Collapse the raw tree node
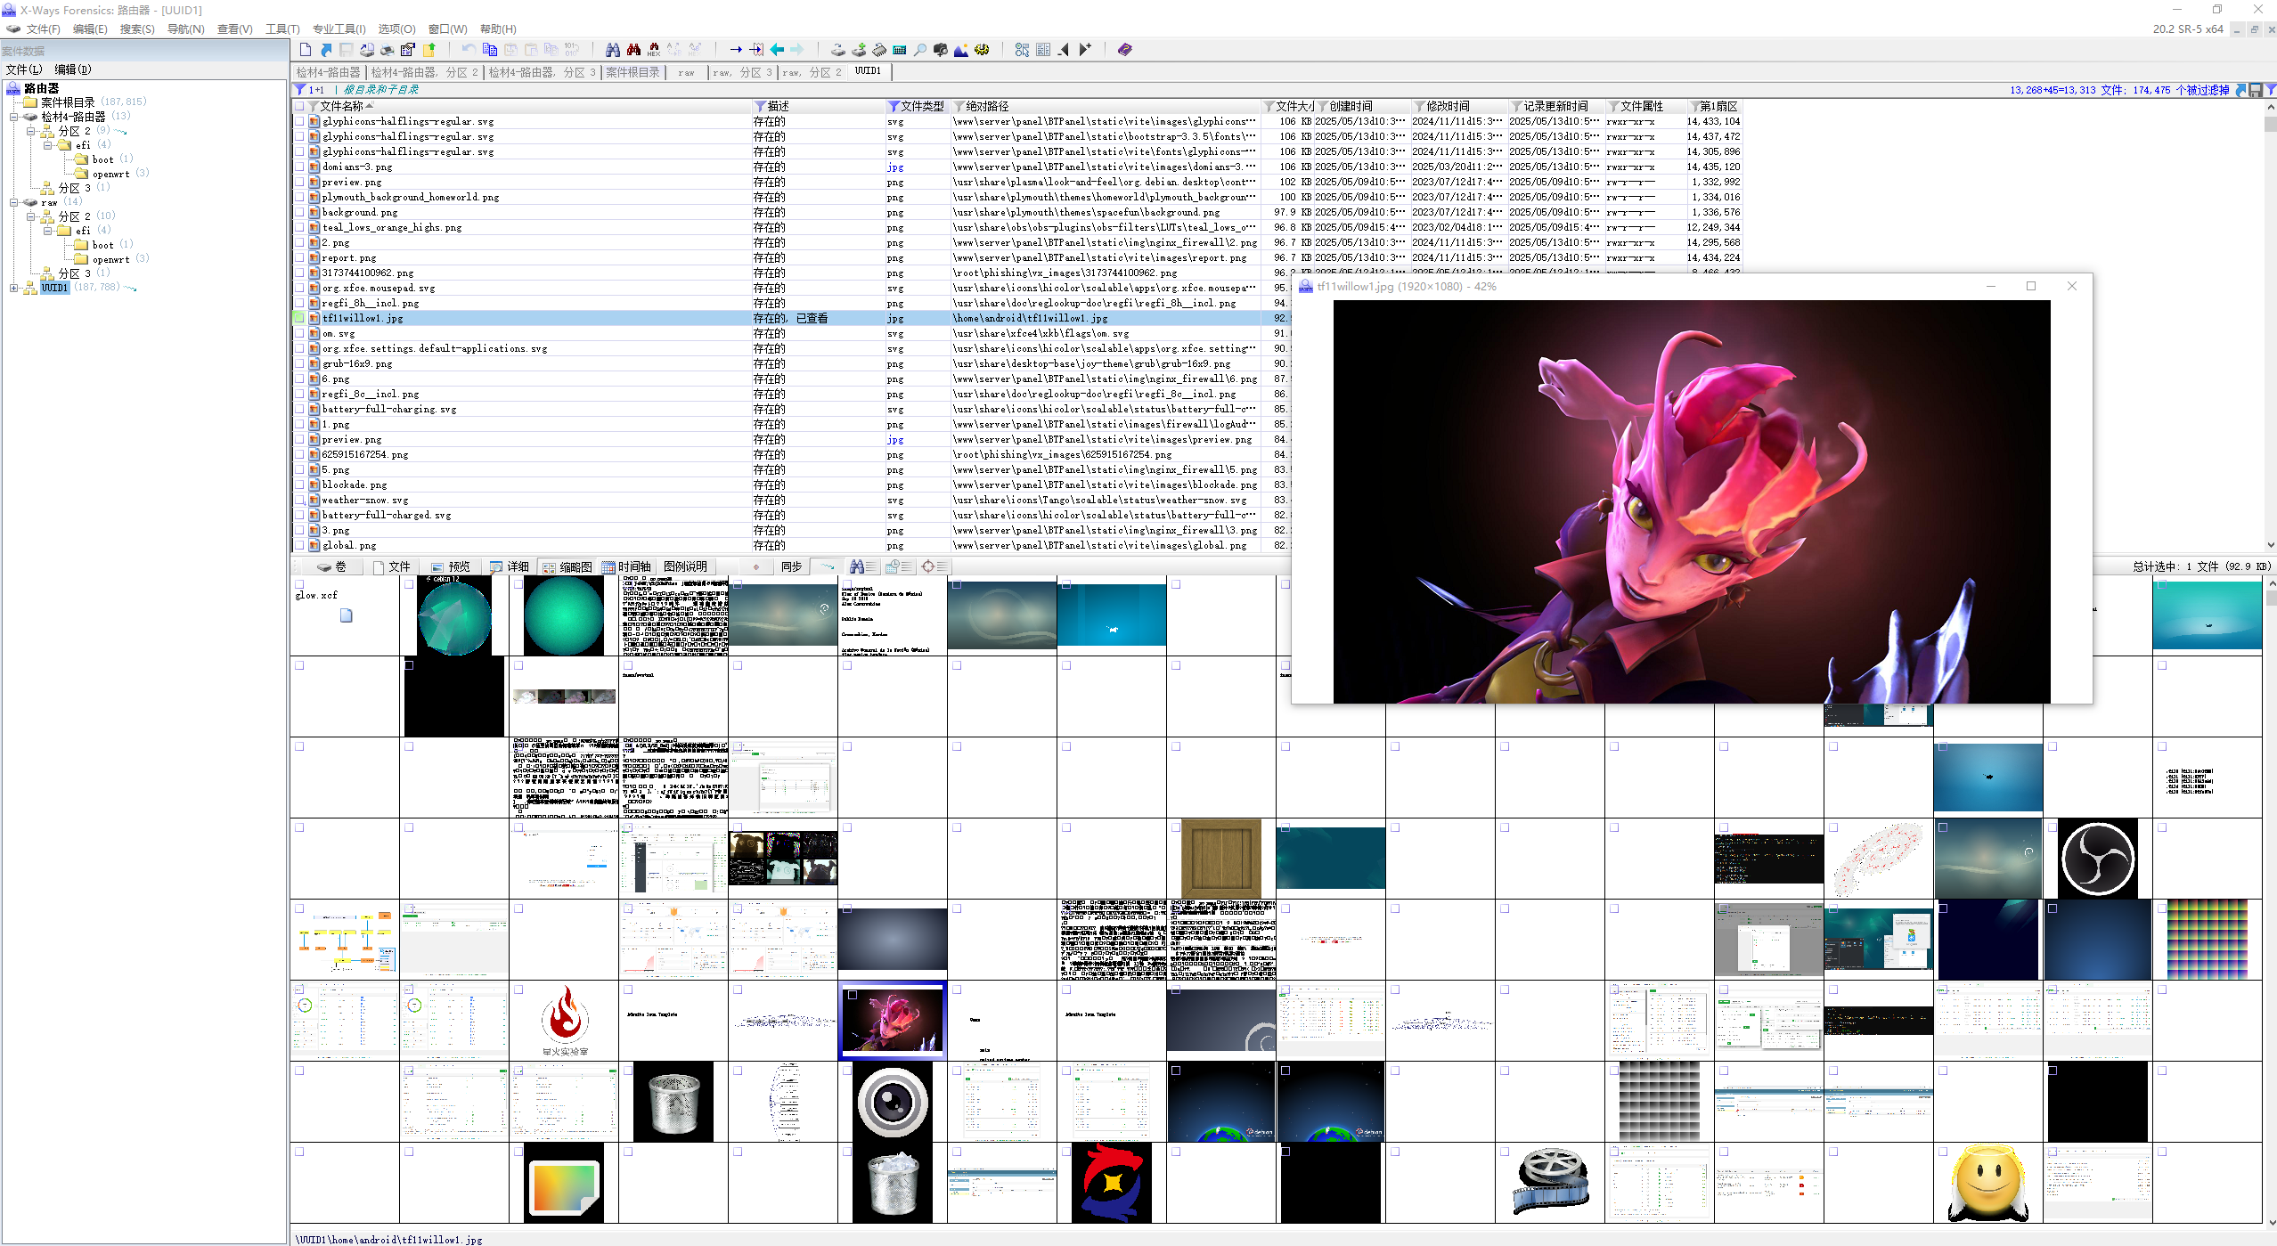The height and width of the screenshot is (1246, 2277). 14,202
